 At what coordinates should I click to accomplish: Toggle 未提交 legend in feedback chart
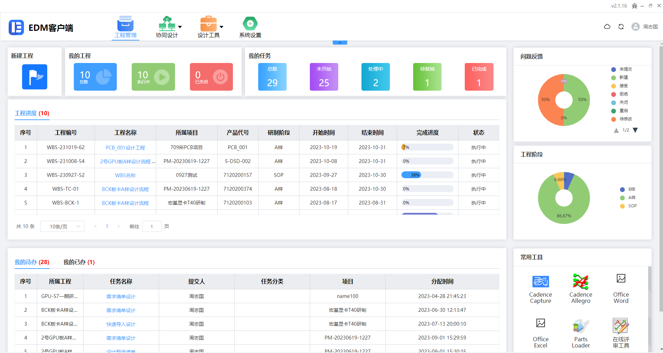pyautogui.click(x=622, y=69)
